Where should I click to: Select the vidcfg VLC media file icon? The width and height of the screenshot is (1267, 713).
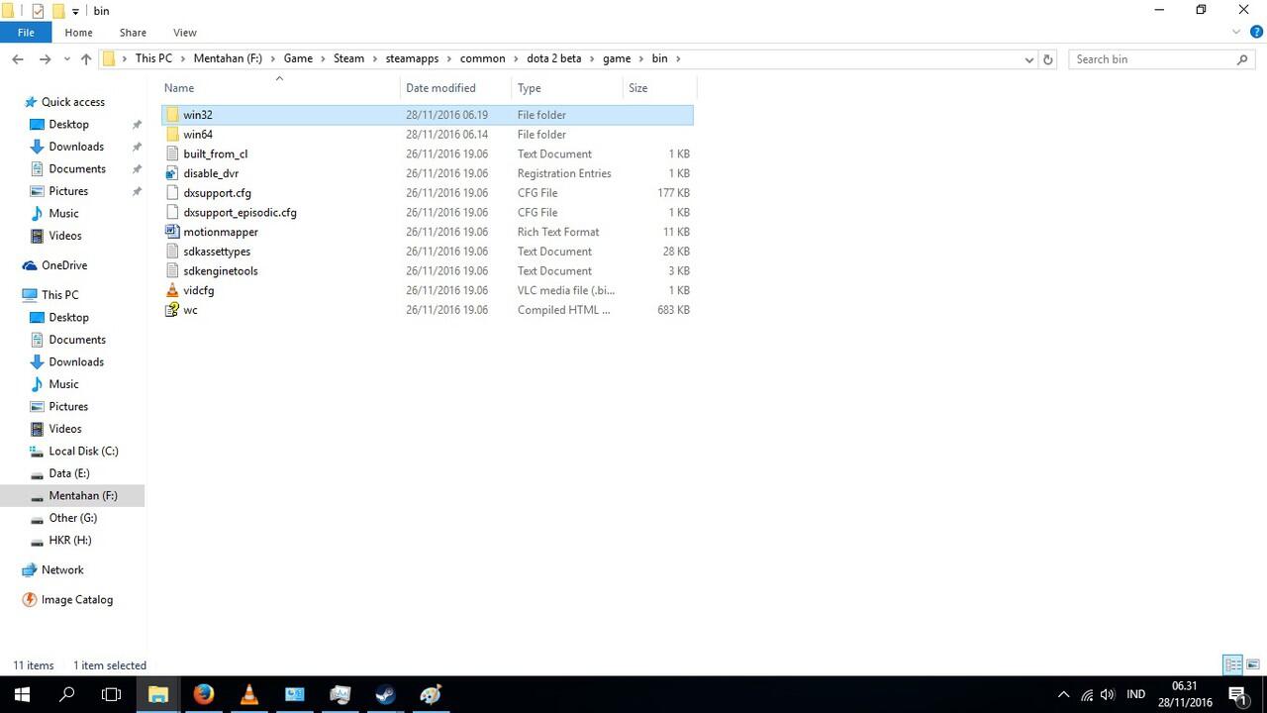tap(172, 290)
